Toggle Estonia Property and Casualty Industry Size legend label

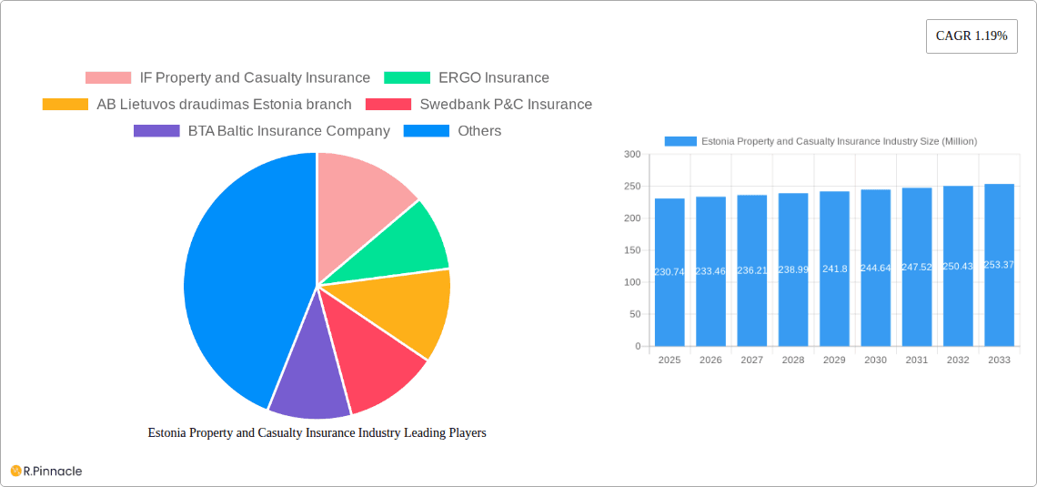tap(840, 142)
